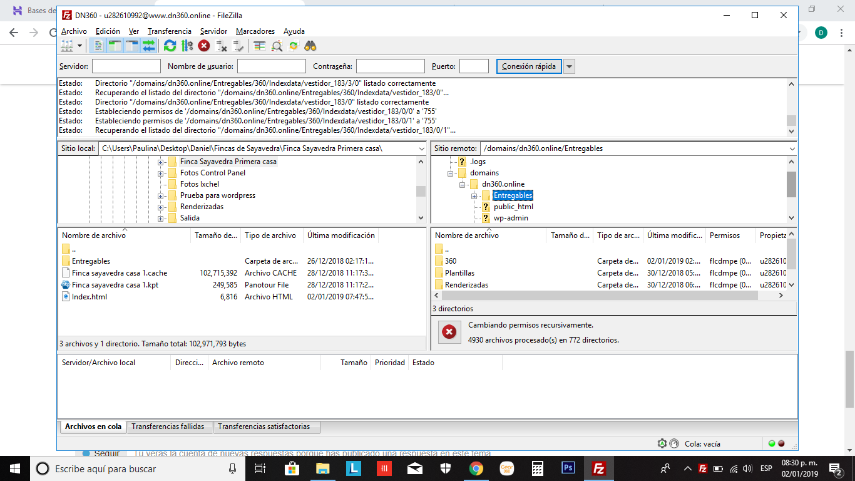Open the Ver menu

[134, 31]
